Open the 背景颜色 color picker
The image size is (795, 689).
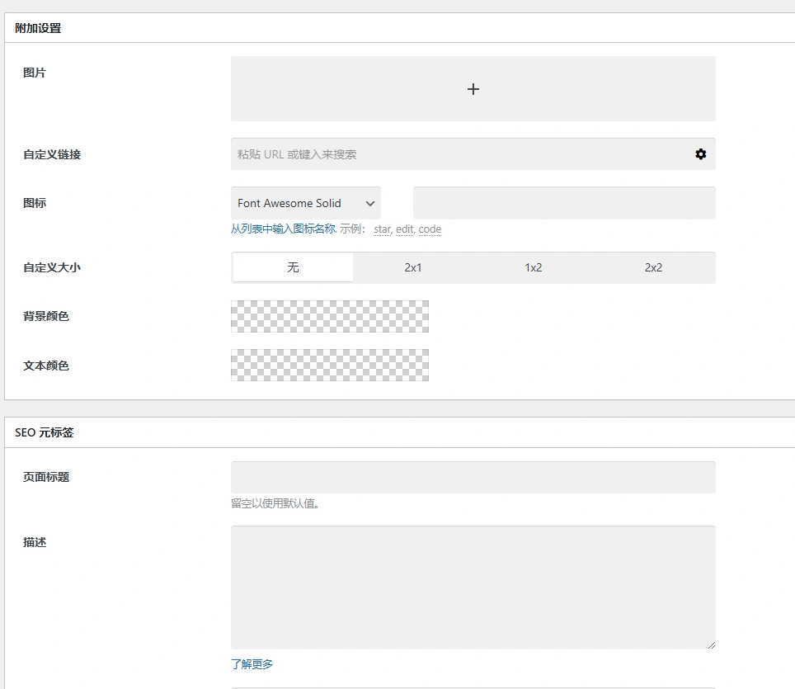point(329,316)
